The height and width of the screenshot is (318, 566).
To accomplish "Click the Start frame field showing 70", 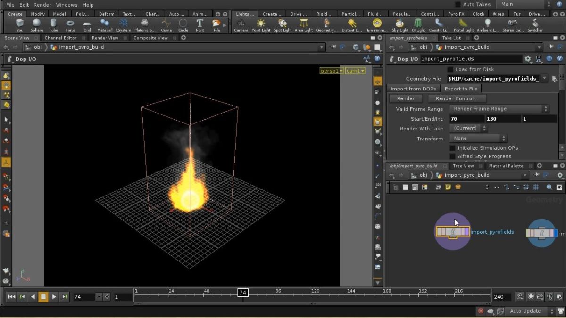I will pos(466,119).
